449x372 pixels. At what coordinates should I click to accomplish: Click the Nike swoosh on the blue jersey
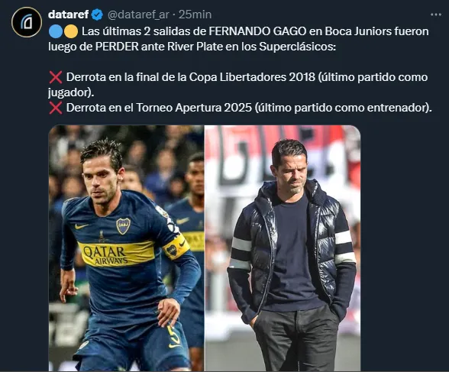point(81,226)
